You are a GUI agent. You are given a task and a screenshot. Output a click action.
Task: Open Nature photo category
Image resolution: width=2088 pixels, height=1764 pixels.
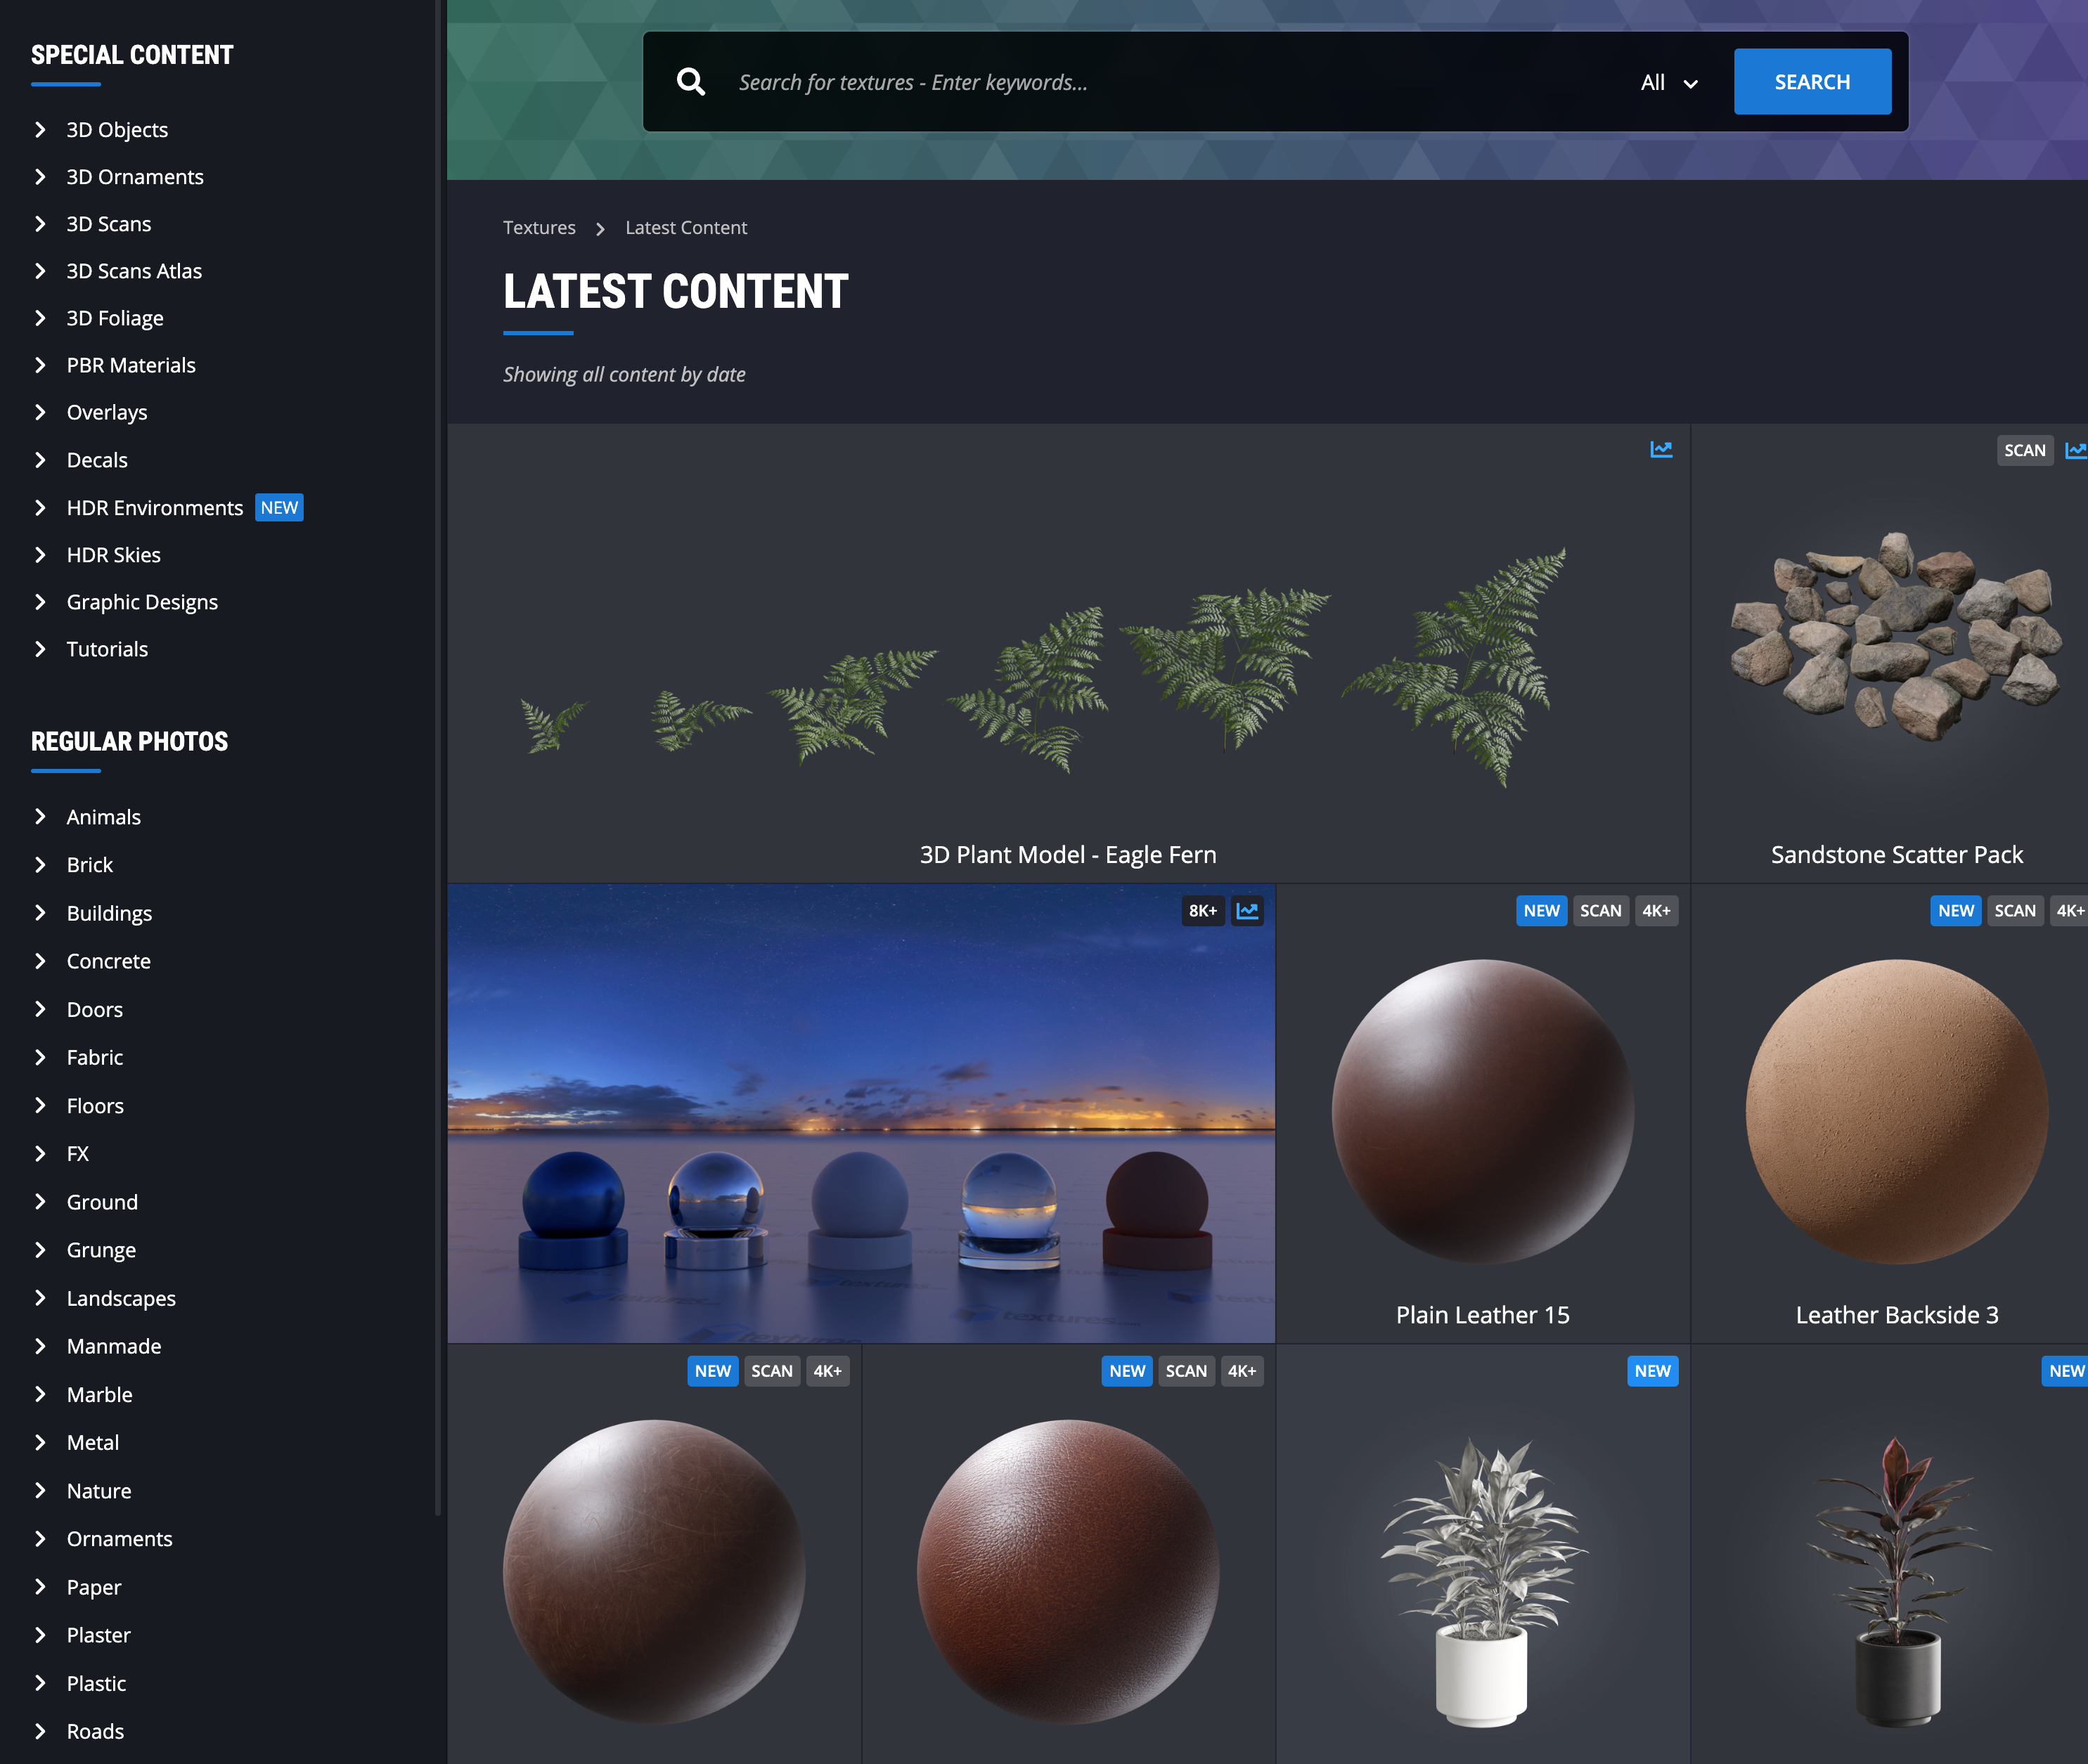99,1490
